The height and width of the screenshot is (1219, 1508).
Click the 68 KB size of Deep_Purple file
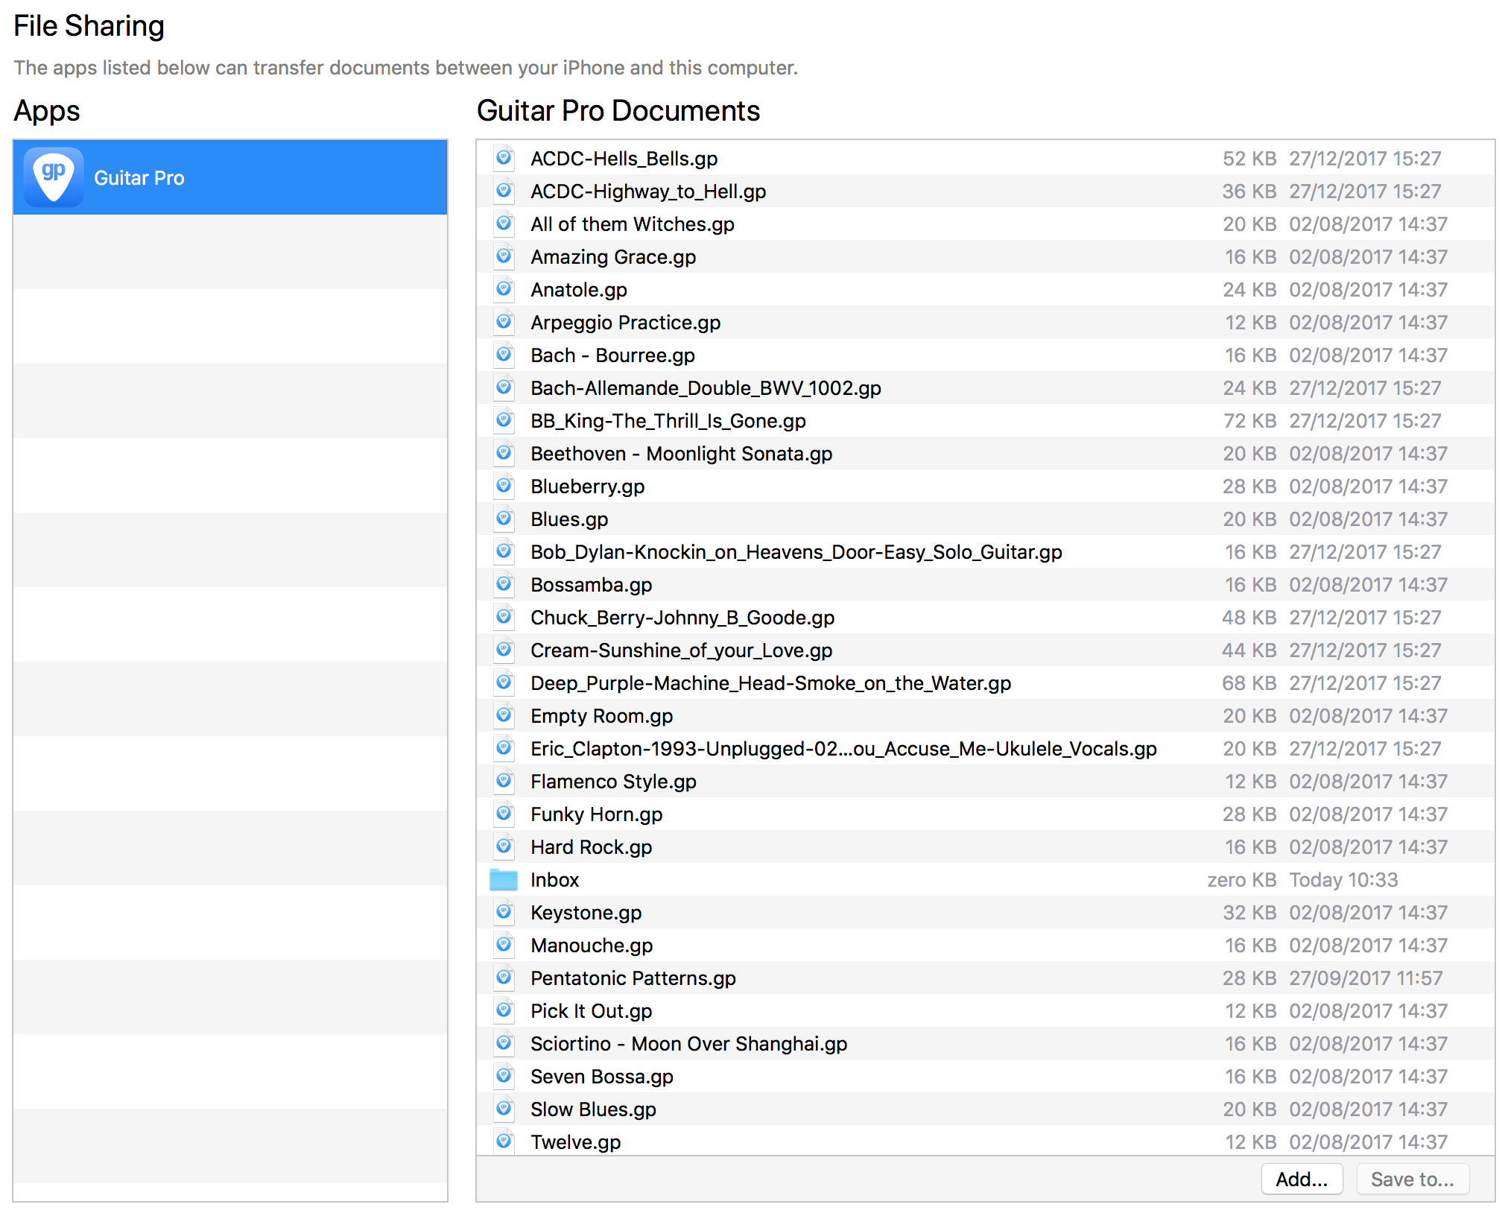[x=1249, y=683]
